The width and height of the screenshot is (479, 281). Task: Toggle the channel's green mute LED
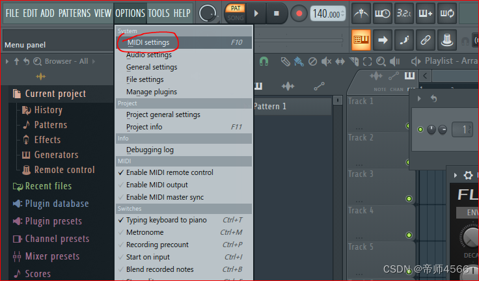point(420,129)
